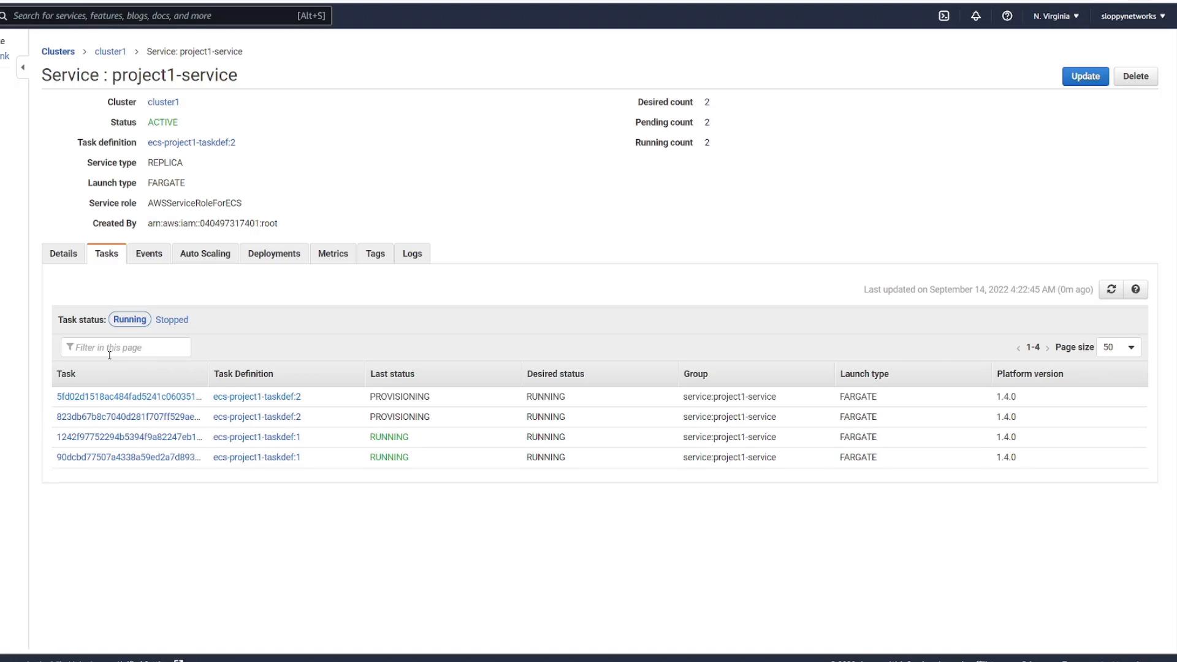Go to previous page of tasks
The width and height of the screenshot is (1177, 662).
point(1018,348)
